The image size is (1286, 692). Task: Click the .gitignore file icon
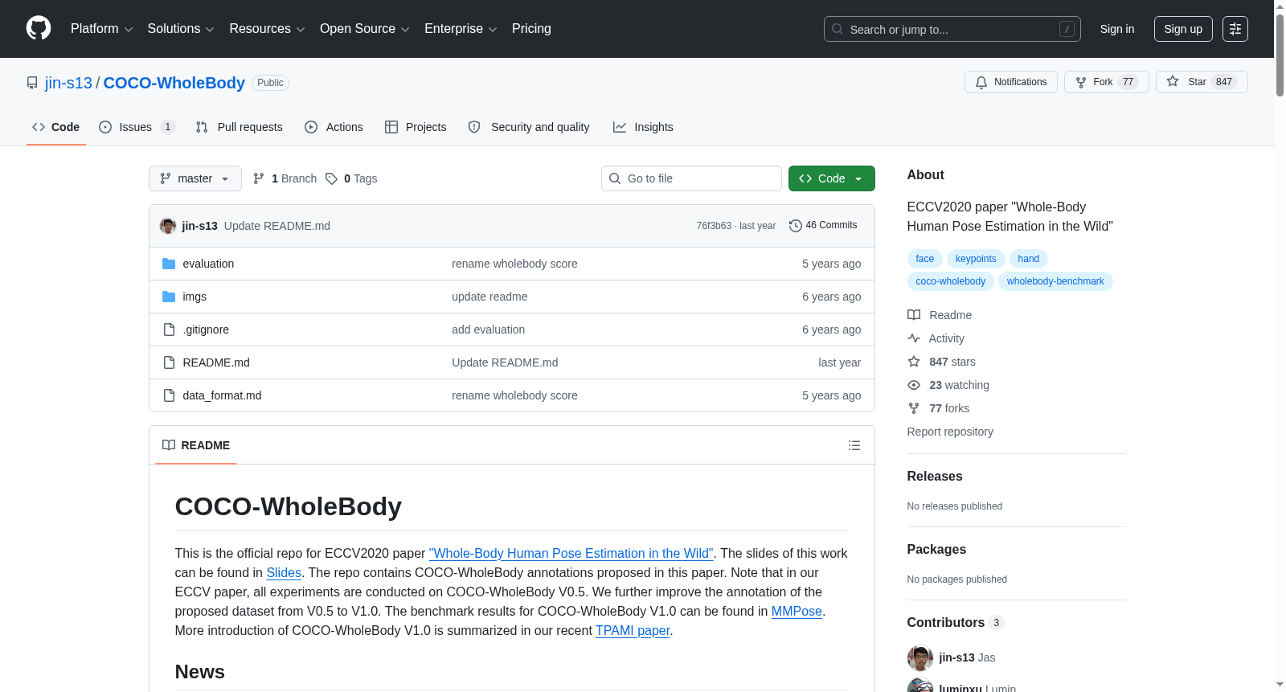tap(169, 330)
